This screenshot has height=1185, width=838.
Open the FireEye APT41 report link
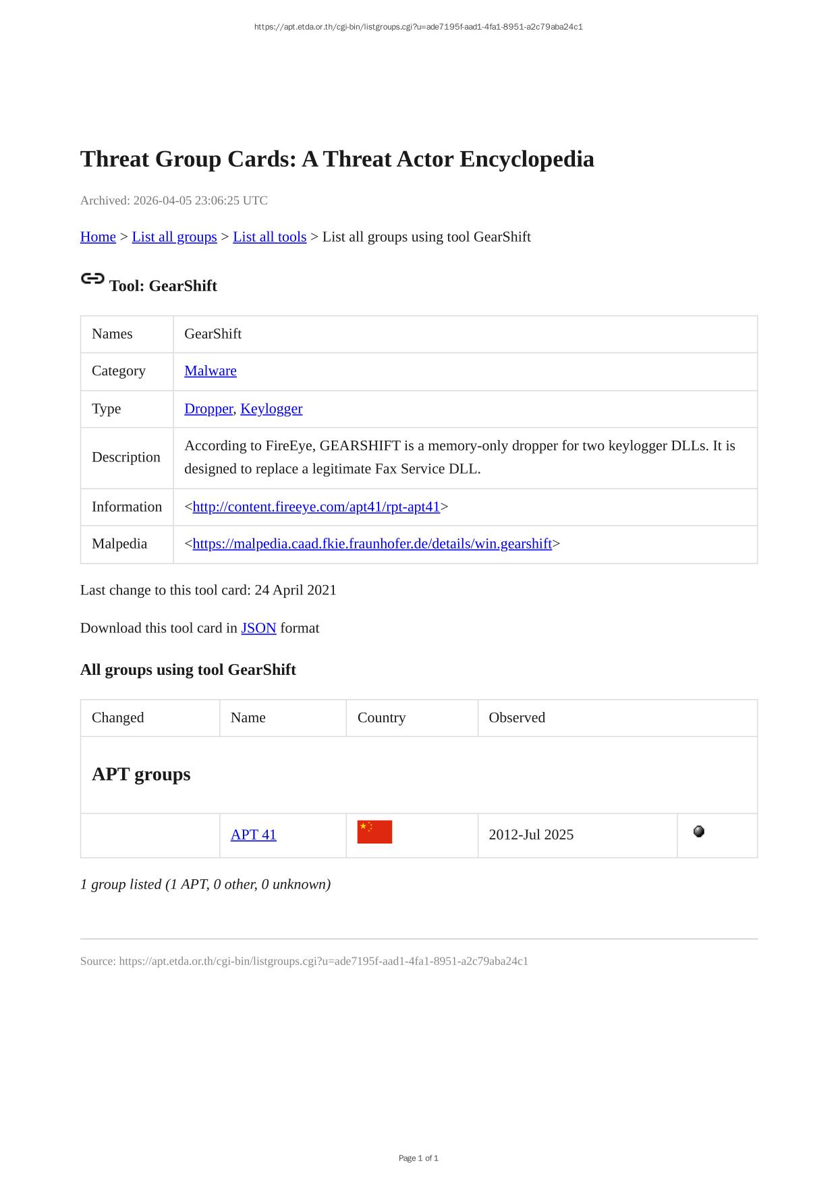(316, 507)
